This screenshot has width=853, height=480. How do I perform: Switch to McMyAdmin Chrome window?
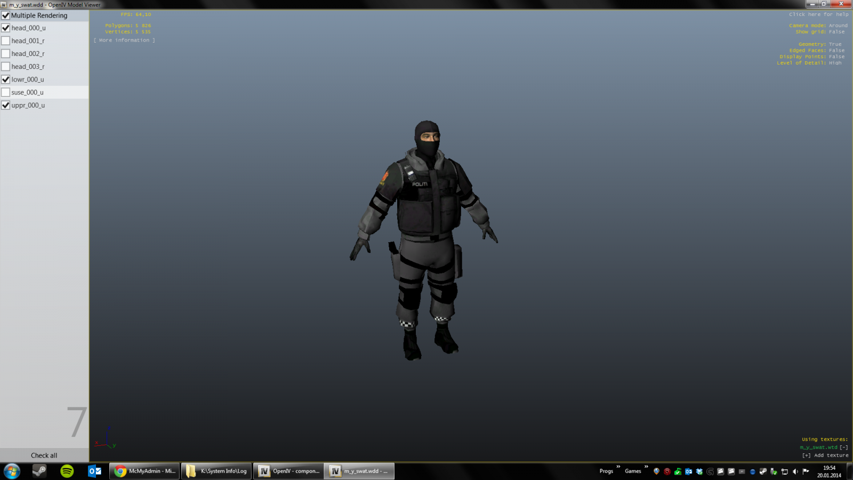coord(145,471)
